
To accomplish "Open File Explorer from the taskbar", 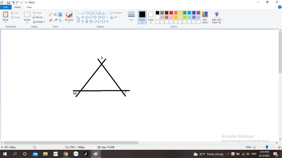I will (45, 154).
